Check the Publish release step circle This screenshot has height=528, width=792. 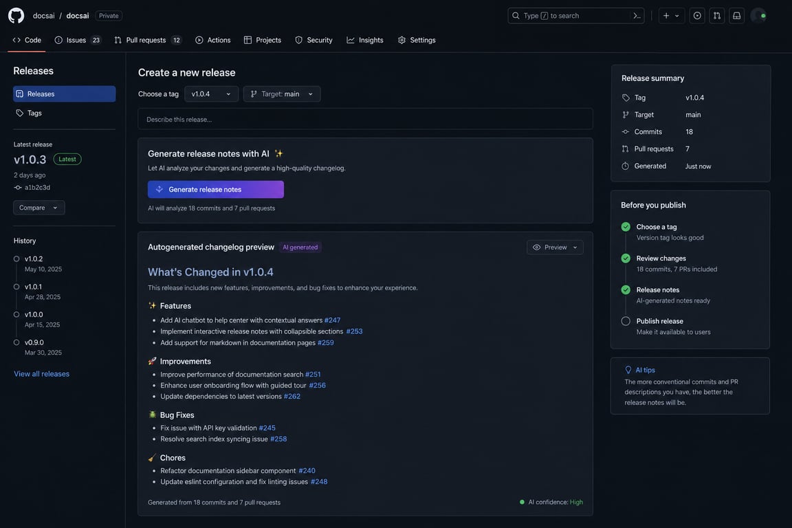[626, 321]
